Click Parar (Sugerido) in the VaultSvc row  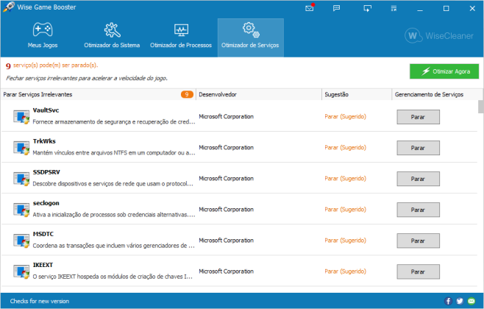[x=346, y=117]
